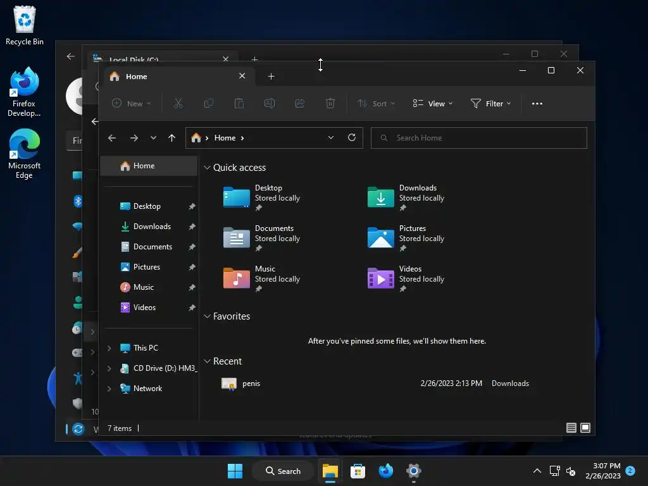
Task: Select This PC in navigation pane
Action: (x=149, y=348)
